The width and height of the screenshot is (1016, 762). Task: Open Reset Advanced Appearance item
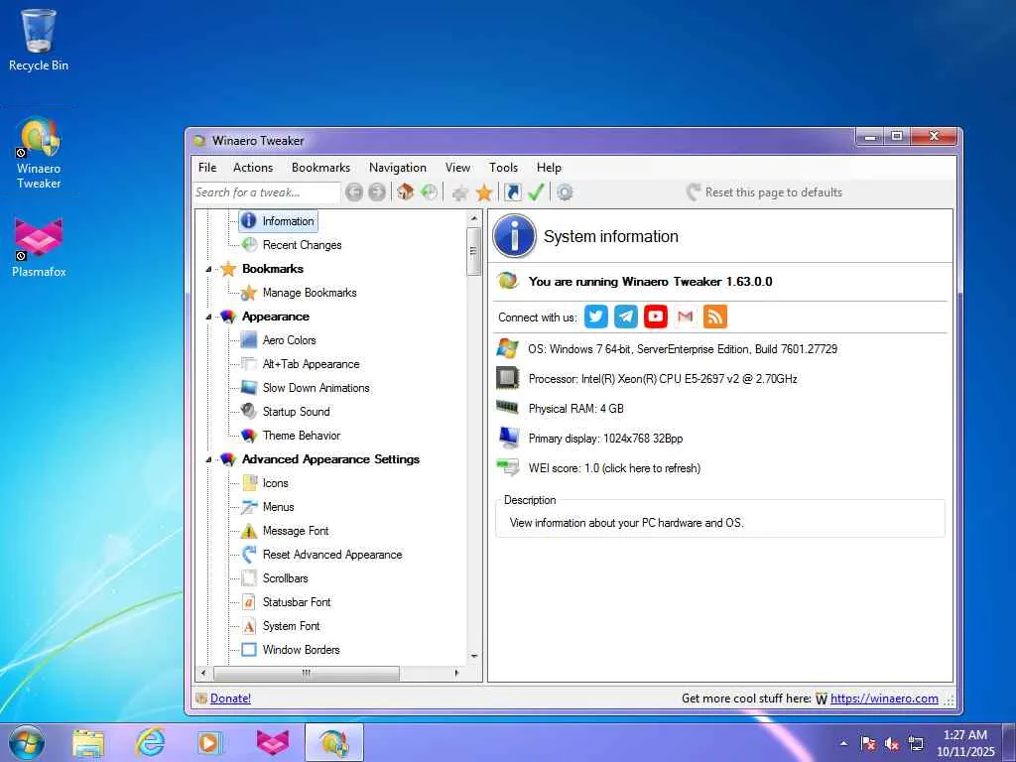[331, 555]
